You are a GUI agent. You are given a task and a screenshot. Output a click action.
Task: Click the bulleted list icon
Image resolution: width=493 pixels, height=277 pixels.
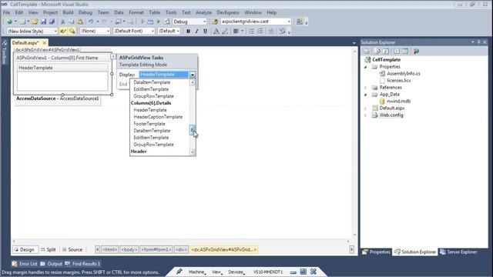pos(252,31)
